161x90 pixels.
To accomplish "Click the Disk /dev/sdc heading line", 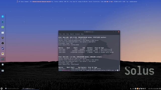I will point(80,57).
